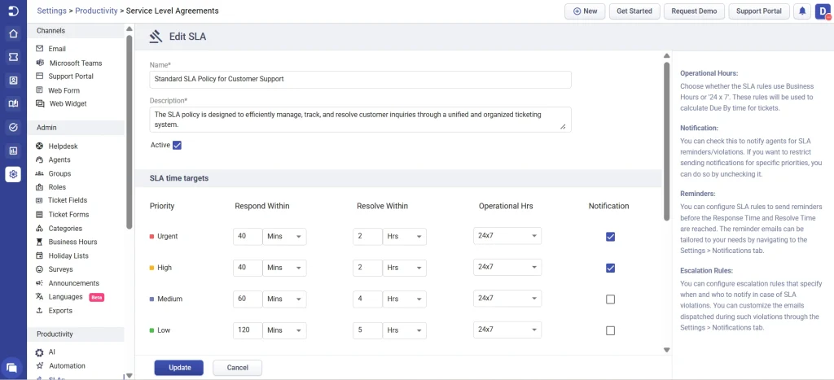The image size is (834, 380).
Task: Click the form's scroll down arrow
Action: [666, 350]
